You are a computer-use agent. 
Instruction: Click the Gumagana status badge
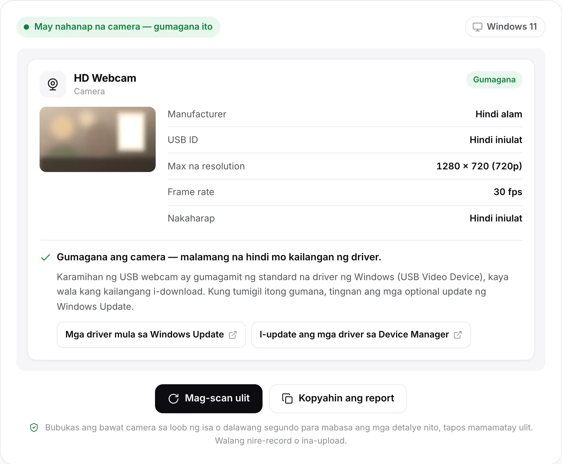tap(494, 80)
